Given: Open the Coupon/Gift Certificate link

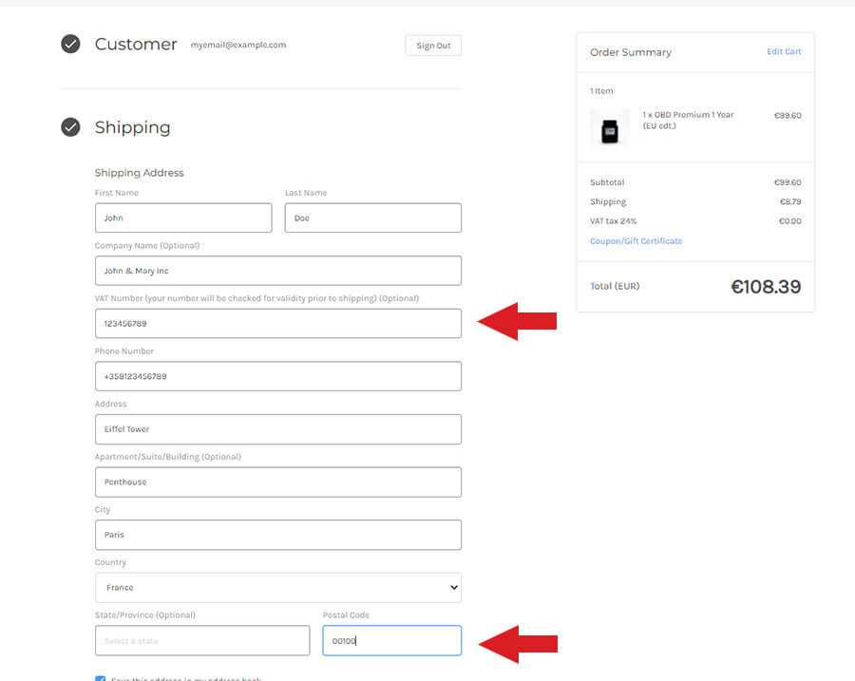Looking at the screenshot, I should point(636,241).
